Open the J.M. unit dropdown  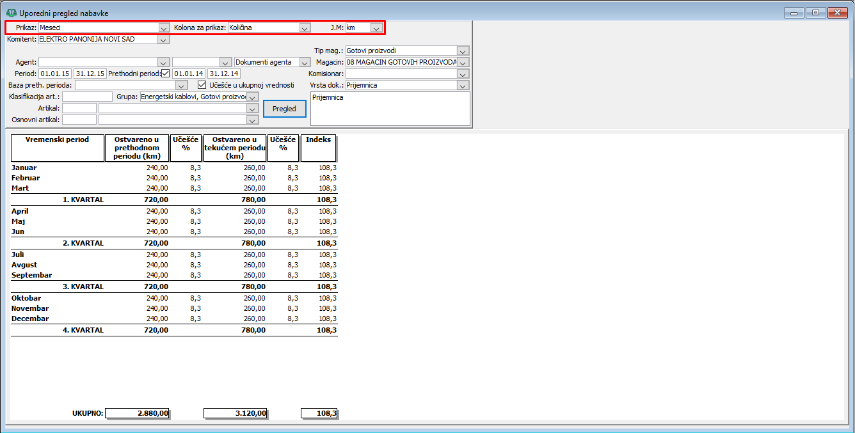coord(376,28)
